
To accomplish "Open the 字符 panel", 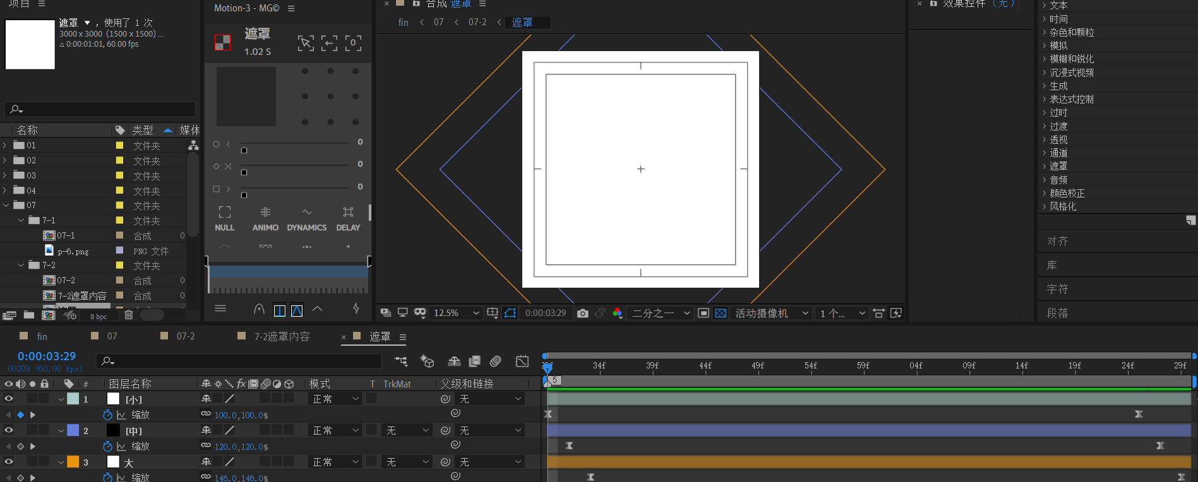I will pos(1058,289).
